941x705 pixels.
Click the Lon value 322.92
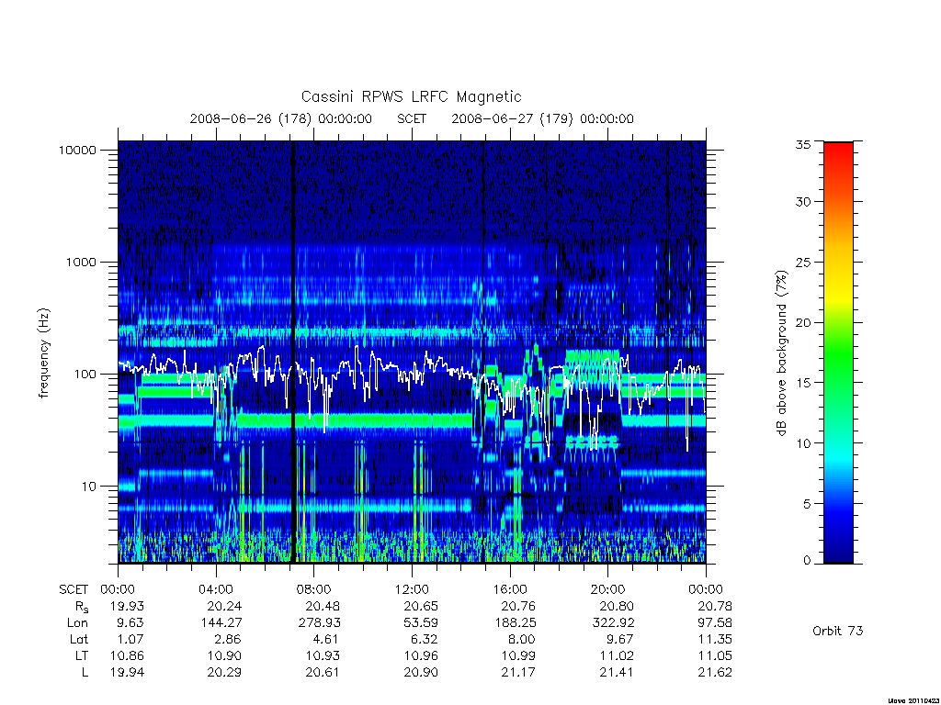tap(613, 623)
